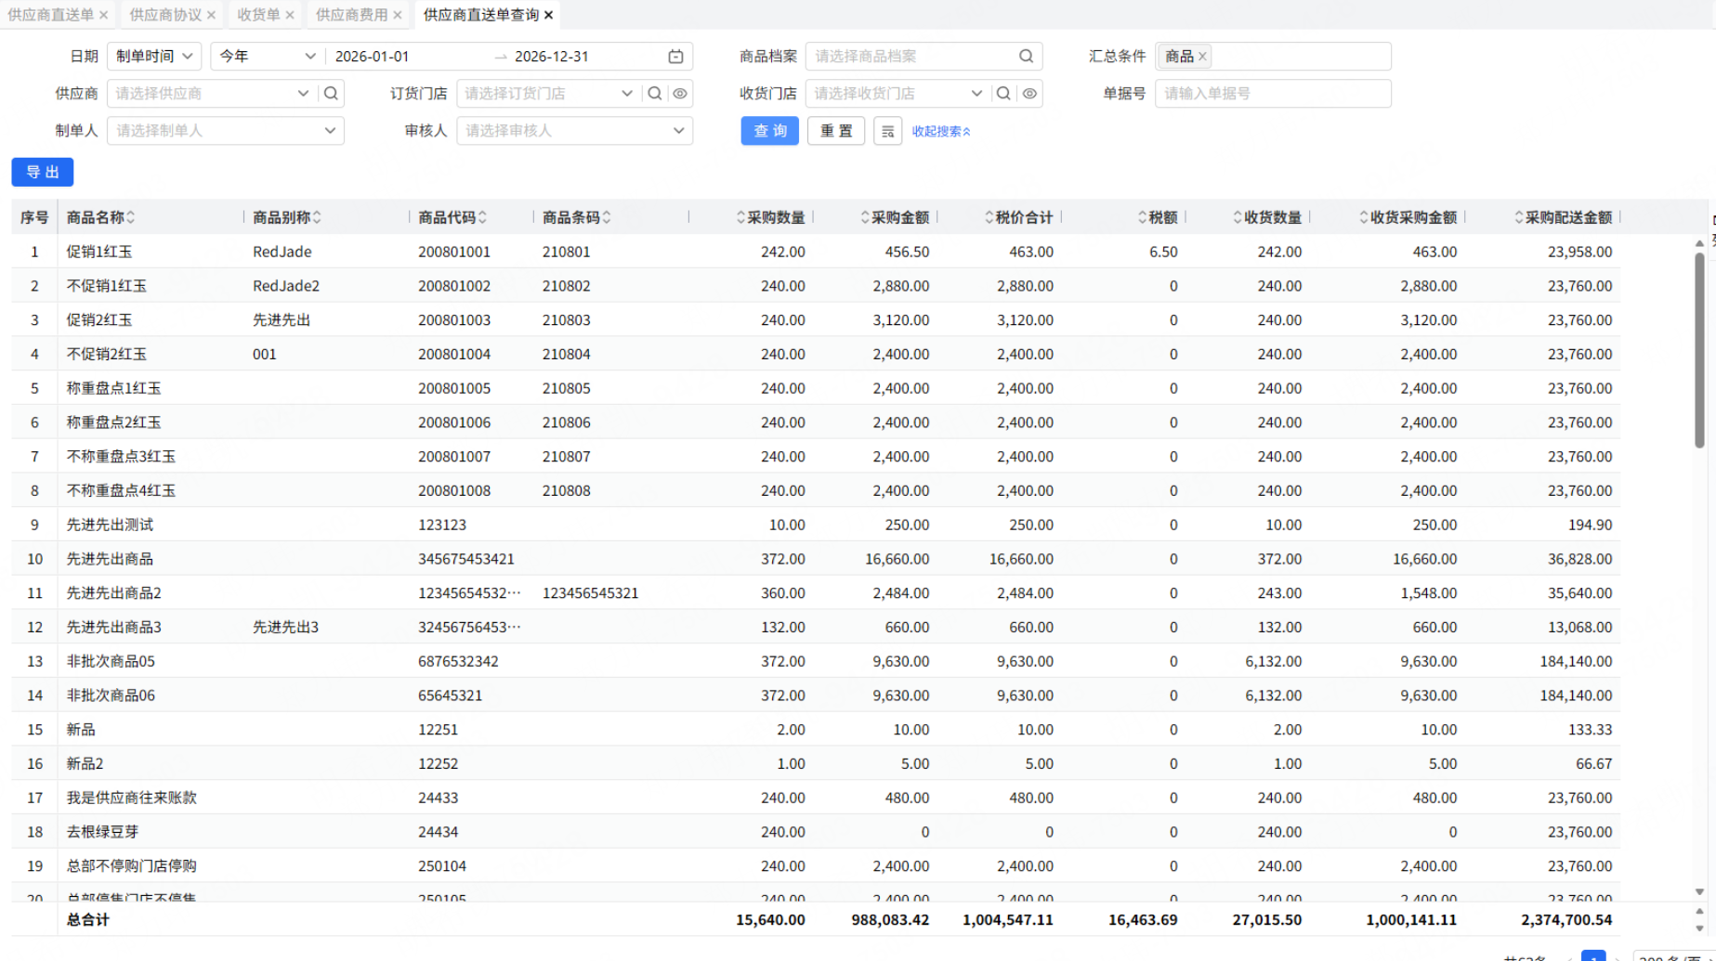Sort by 采购配送金额 column sort icon
The width and height of the screenshot is (1716, 961).
[1519, 217]
